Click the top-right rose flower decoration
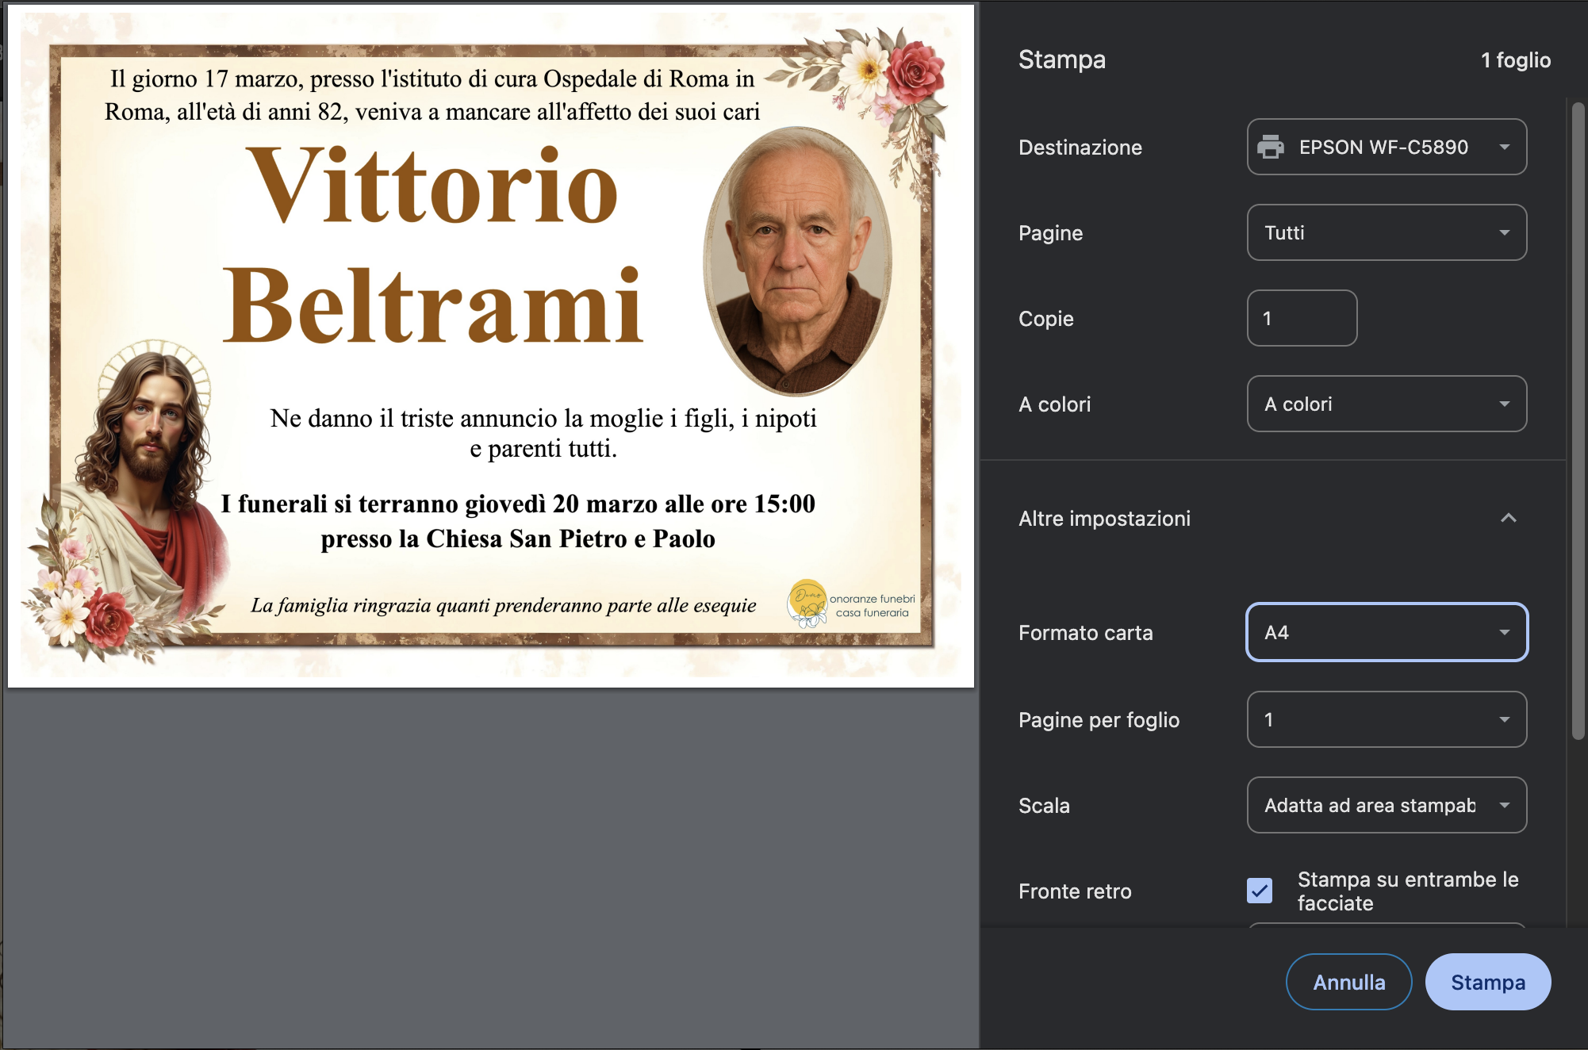Screen dimensions: 1588x1050 (x=914, y=74)
